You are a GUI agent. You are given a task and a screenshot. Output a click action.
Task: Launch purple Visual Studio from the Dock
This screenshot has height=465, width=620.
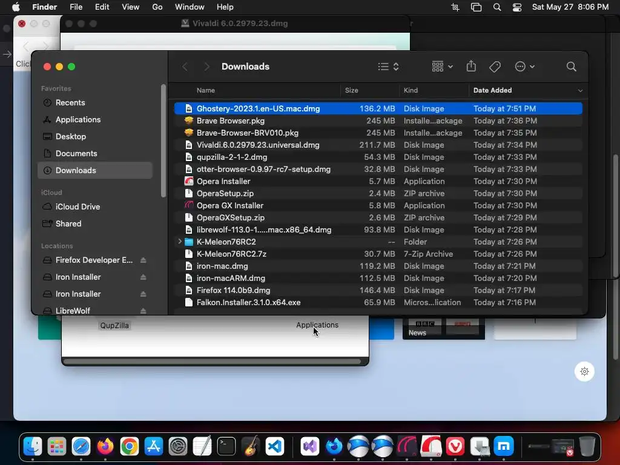coord(310,446)
